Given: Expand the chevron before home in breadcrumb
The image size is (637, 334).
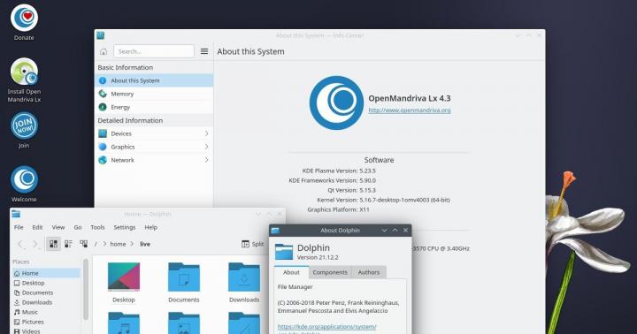Looking at the screenshot, I should click(104, 244).
